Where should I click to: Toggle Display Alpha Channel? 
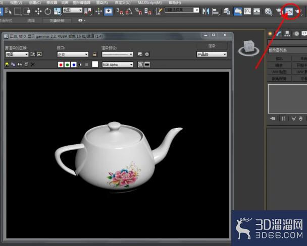(x=80, y=65)
